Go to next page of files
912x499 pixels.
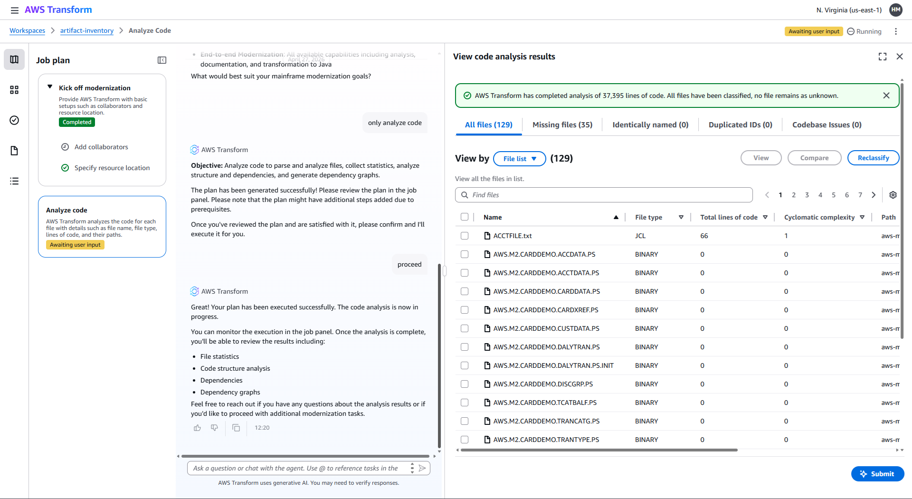tap(874, 195)
